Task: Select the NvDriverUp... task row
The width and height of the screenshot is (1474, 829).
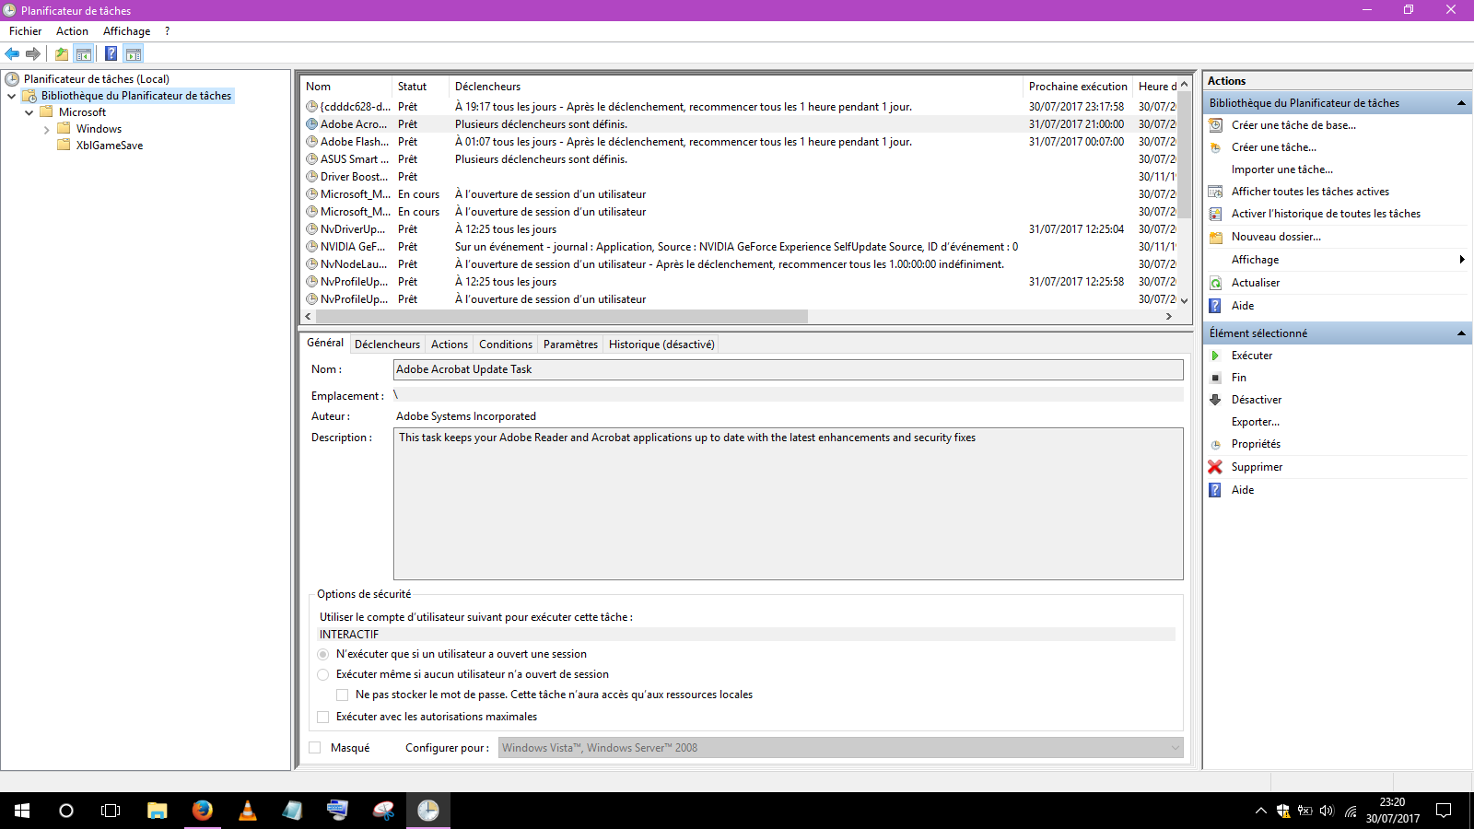Action: click(x=740, y=229)
